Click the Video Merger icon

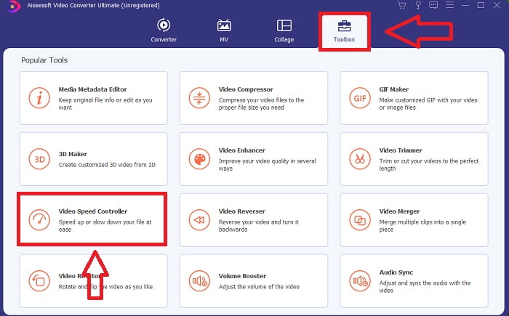359,219
